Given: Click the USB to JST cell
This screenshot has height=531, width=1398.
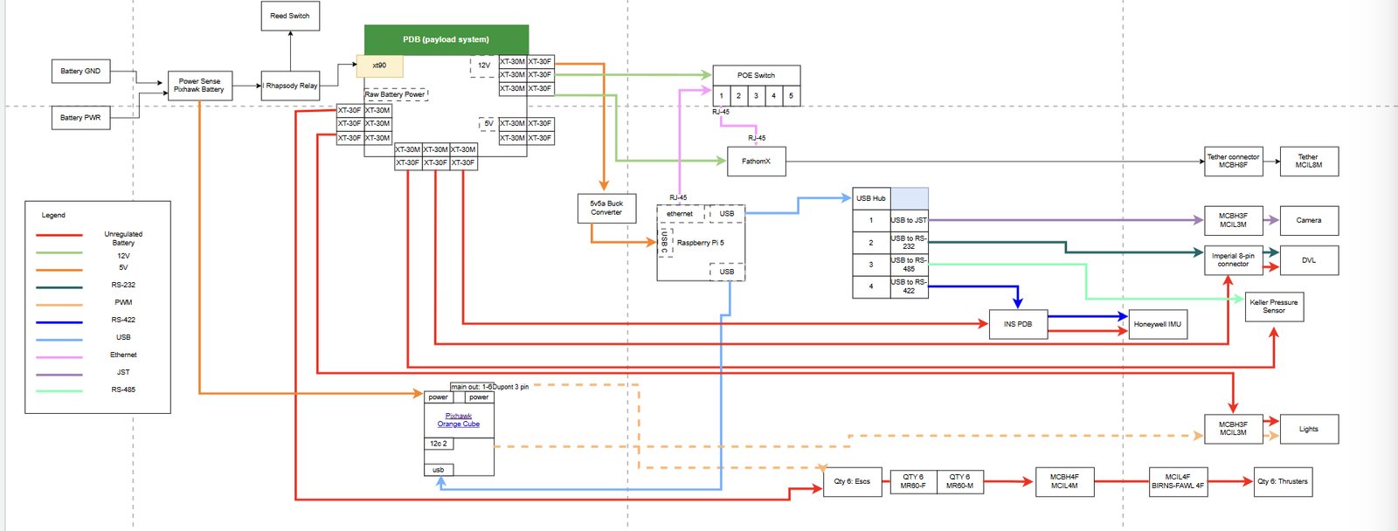Looking at the screenshot, I should 910,220.
